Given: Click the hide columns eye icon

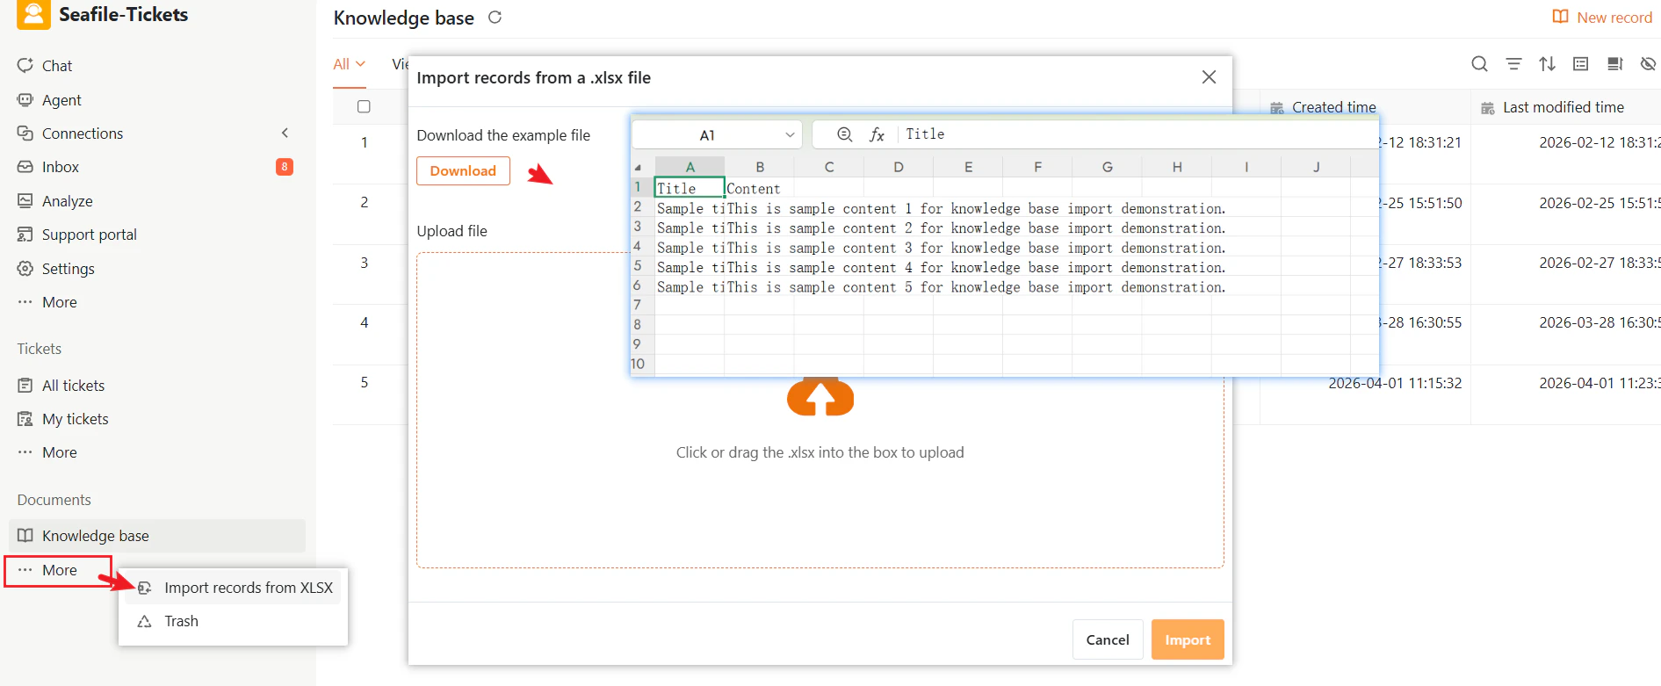Looking at the screenshot, I should (x=1648, y=64).
